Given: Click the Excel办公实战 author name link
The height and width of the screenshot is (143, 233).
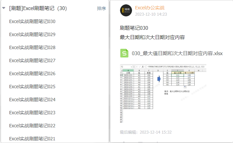Looking at the screenshot, I should pyautogui.click(x=150, y=8).
